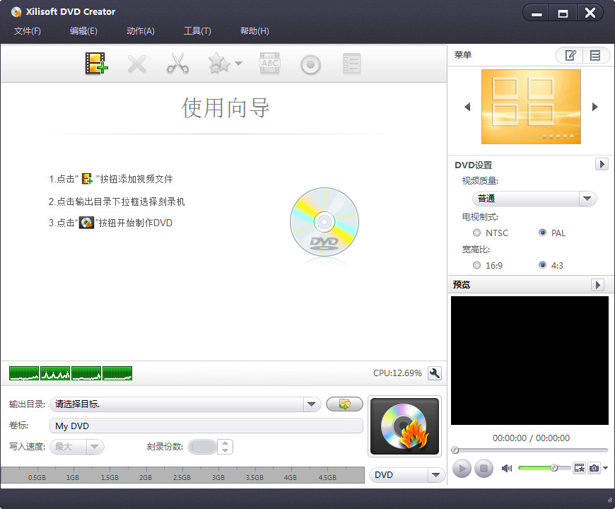Open the 帮助(H) menu
The image size is (615, 509).
point(254,31)
